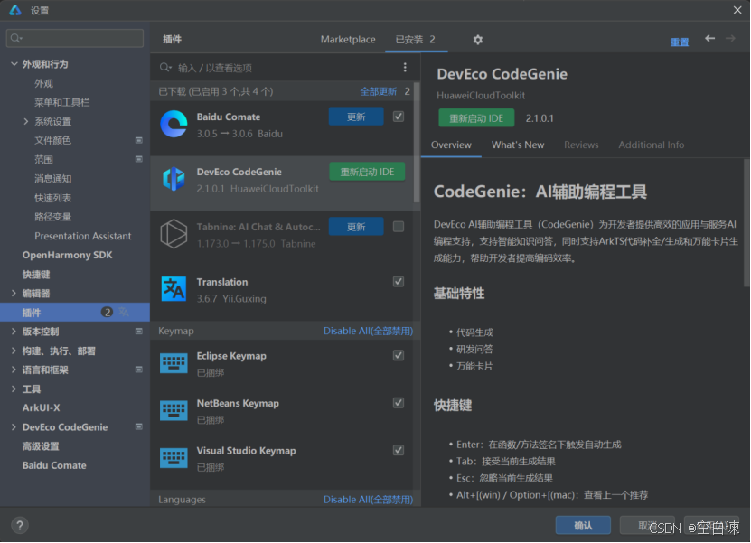Expand the 版本控制 tree node

14,332
